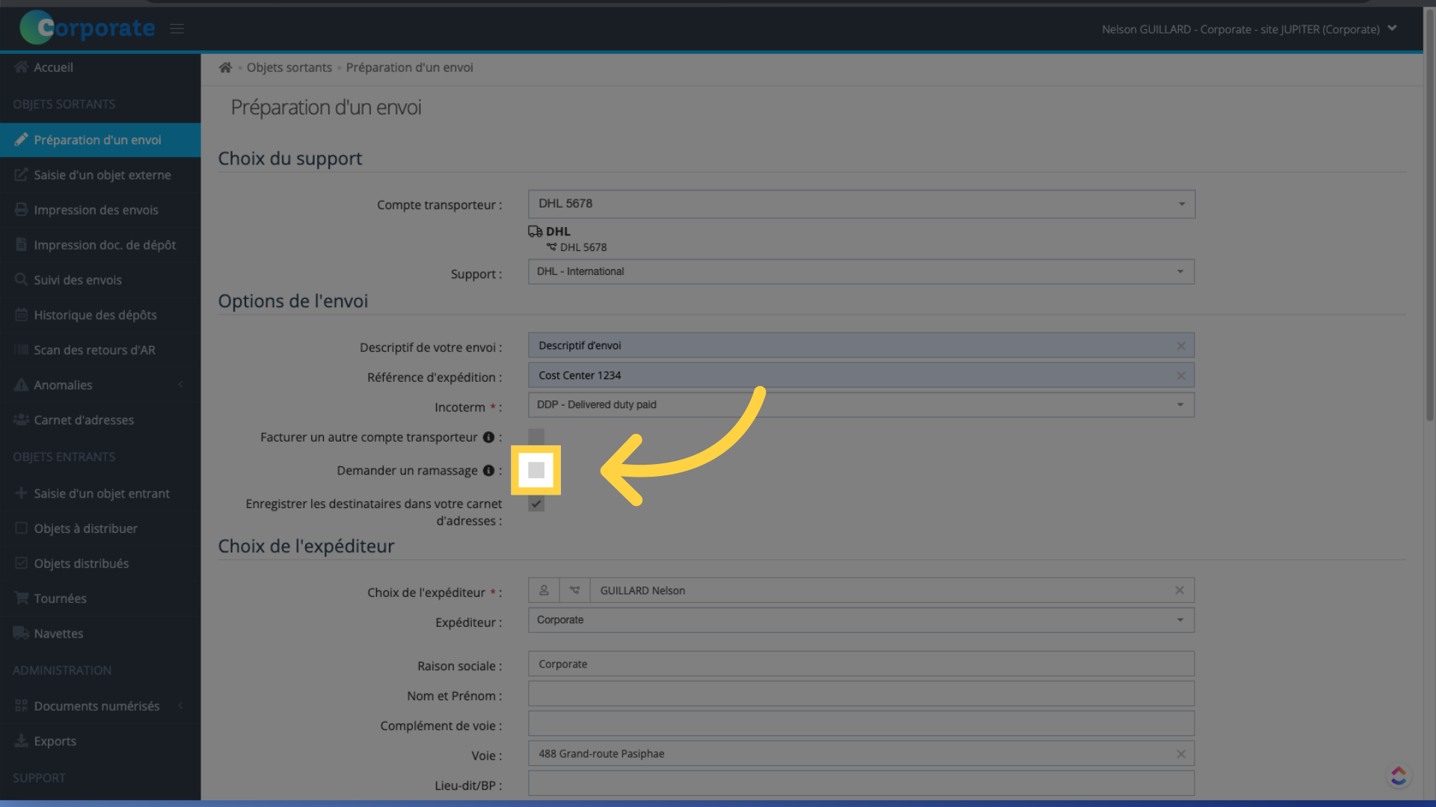Image resolution: width=1436 pixels, height=807 pixels.
Task: Click the Suivi des envois search icon
Action: (21, 279)
